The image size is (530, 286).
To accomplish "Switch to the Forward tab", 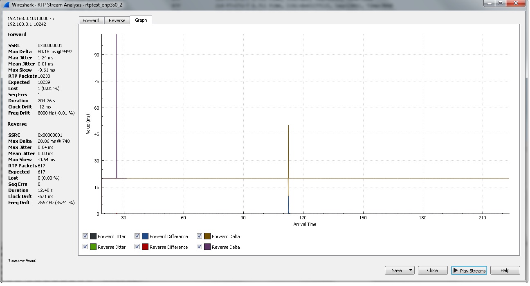I will (x=91, y=20).
